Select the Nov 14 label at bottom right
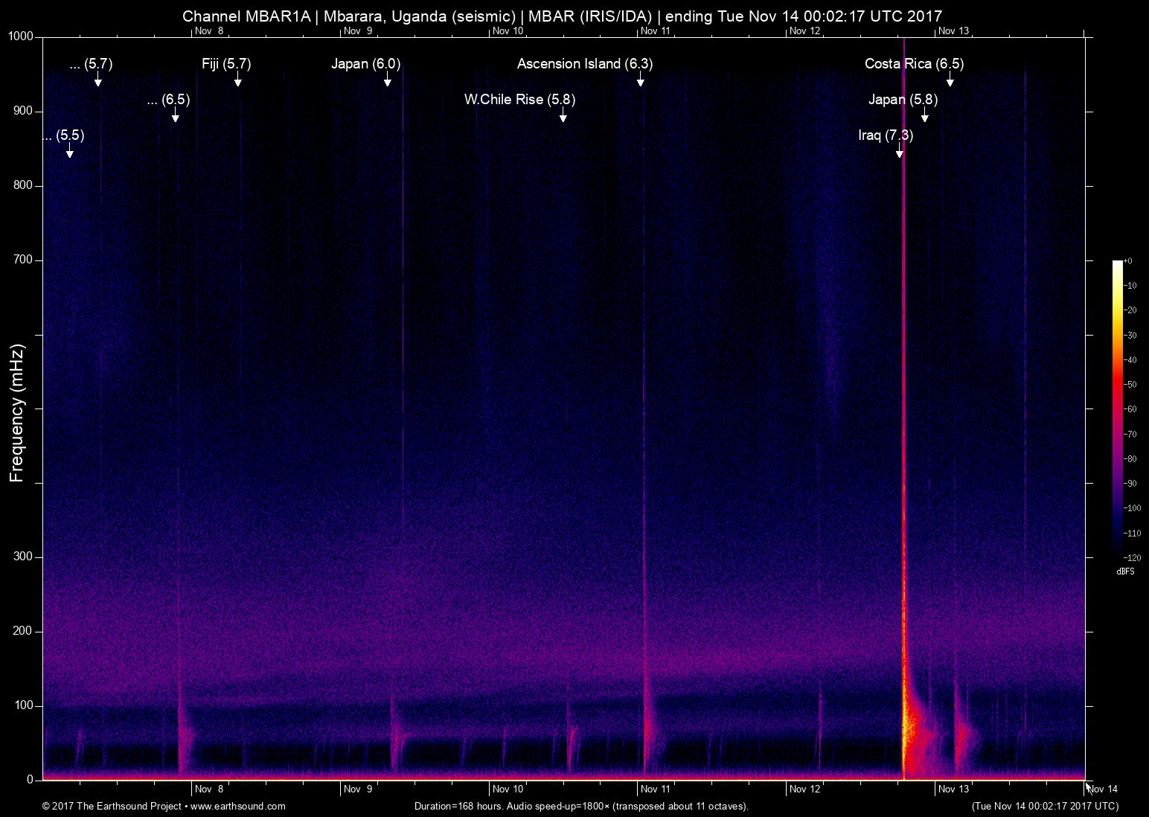This screenshot has height=817, width=1149. [x=1102, y=789]
